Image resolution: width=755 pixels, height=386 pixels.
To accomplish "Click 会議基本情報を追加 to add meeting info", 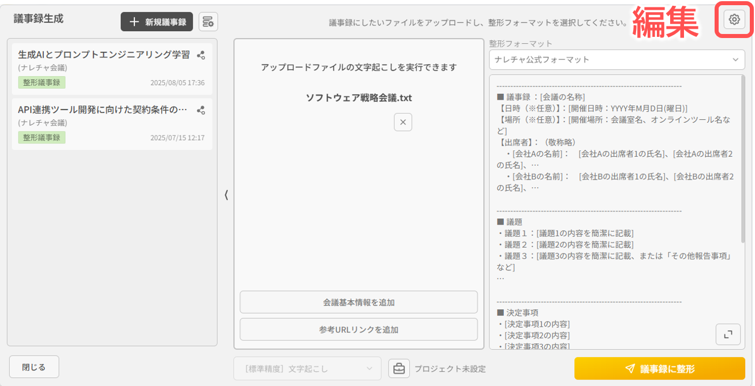I will [358, 302].
